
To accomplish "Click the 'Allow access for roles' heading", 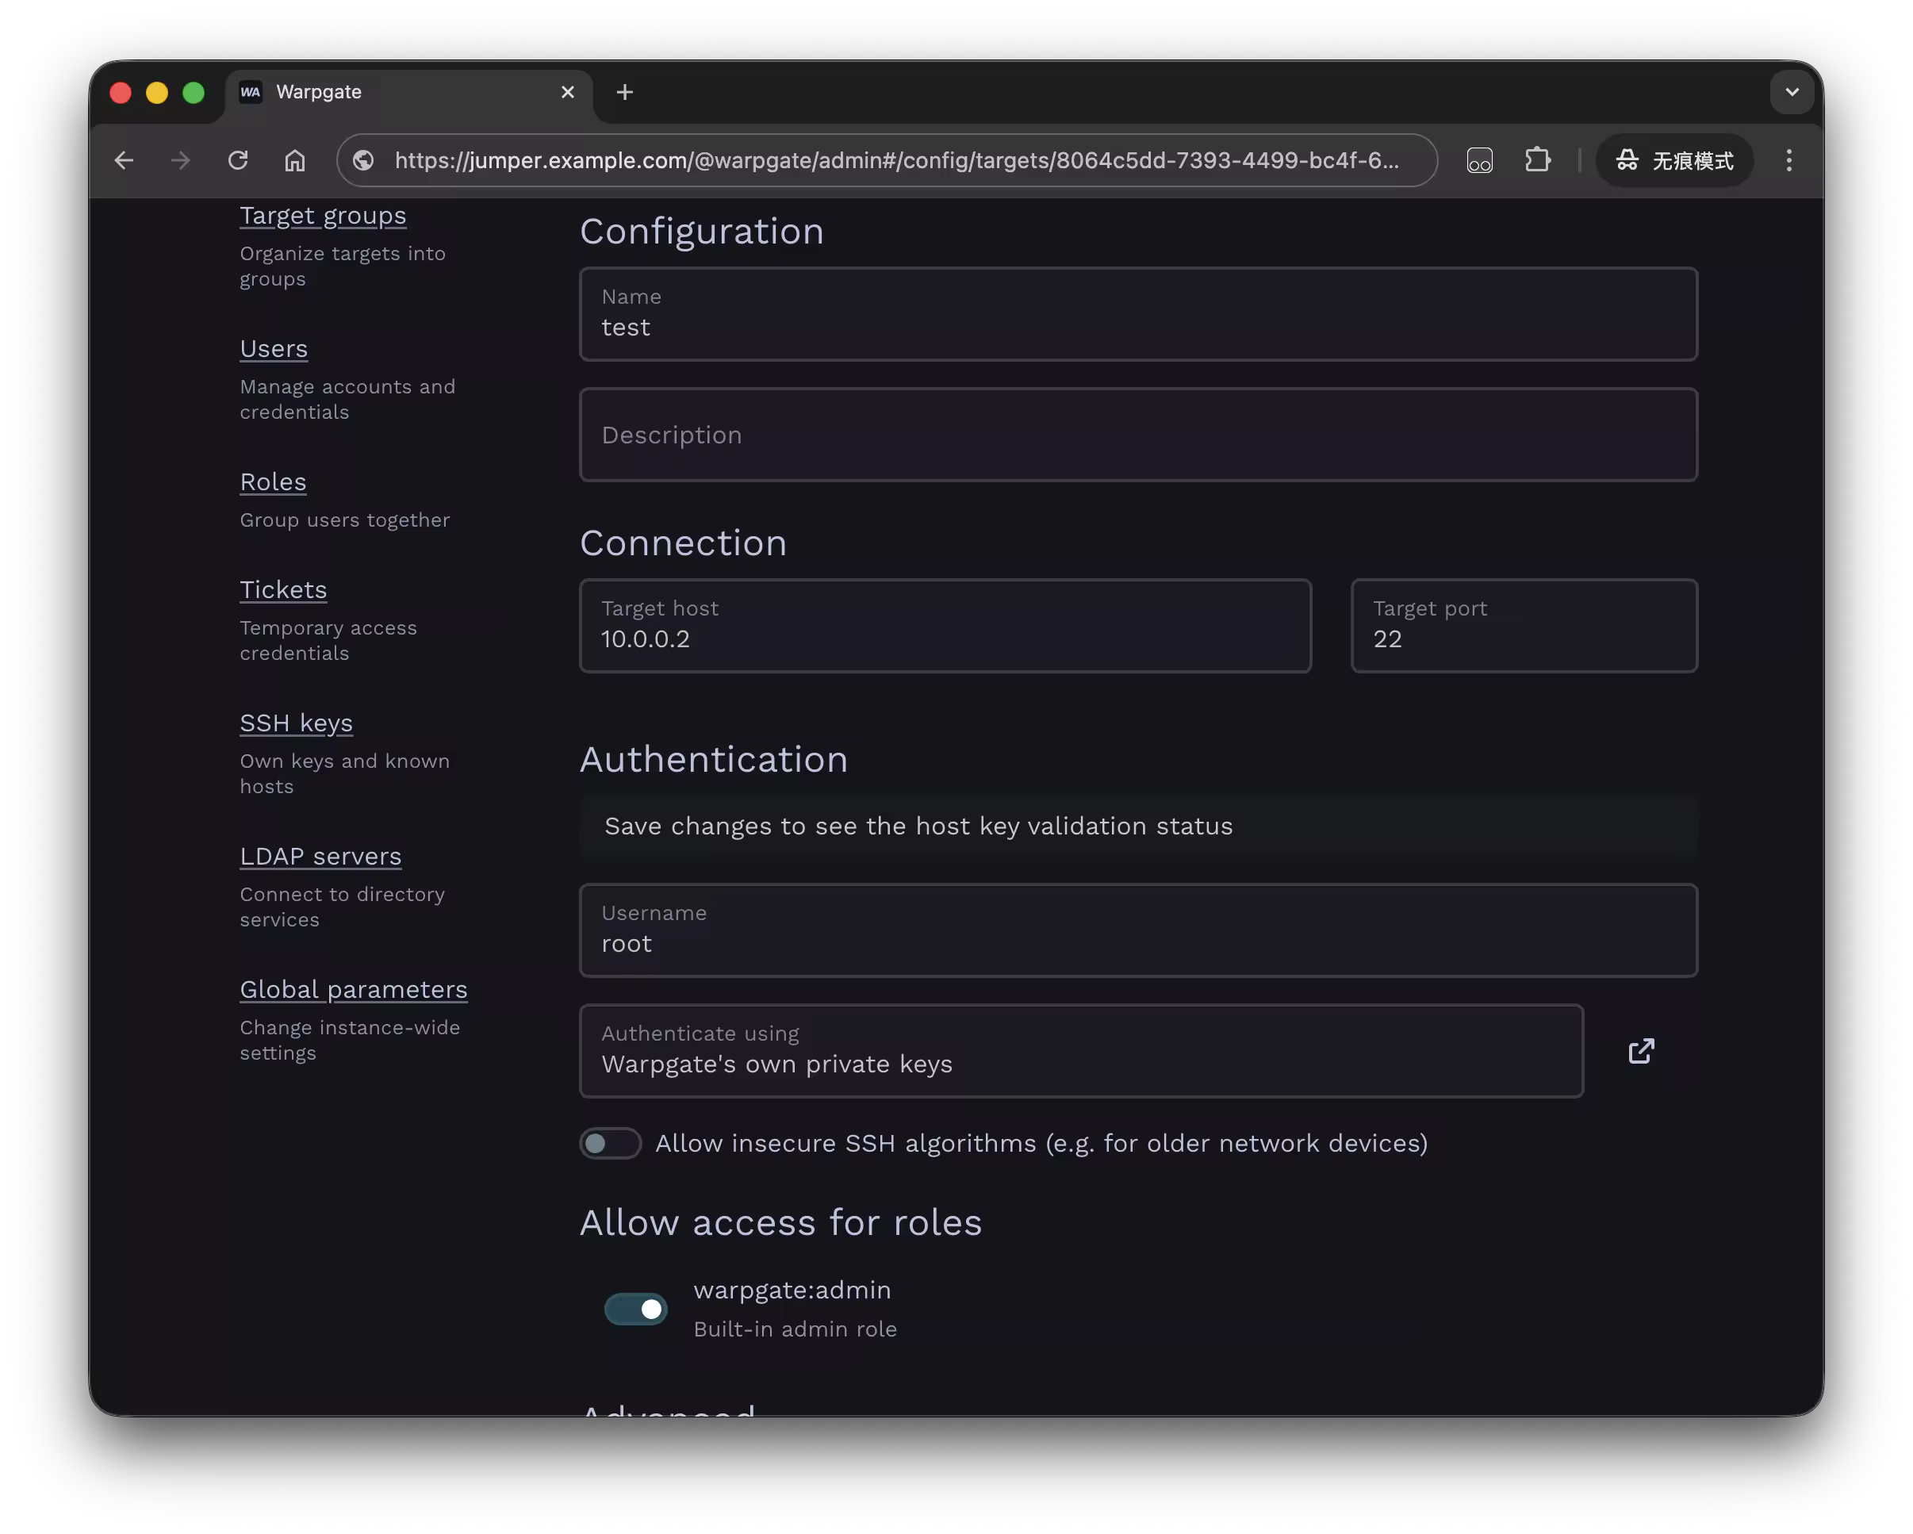I will click(x=780, y=1222).
